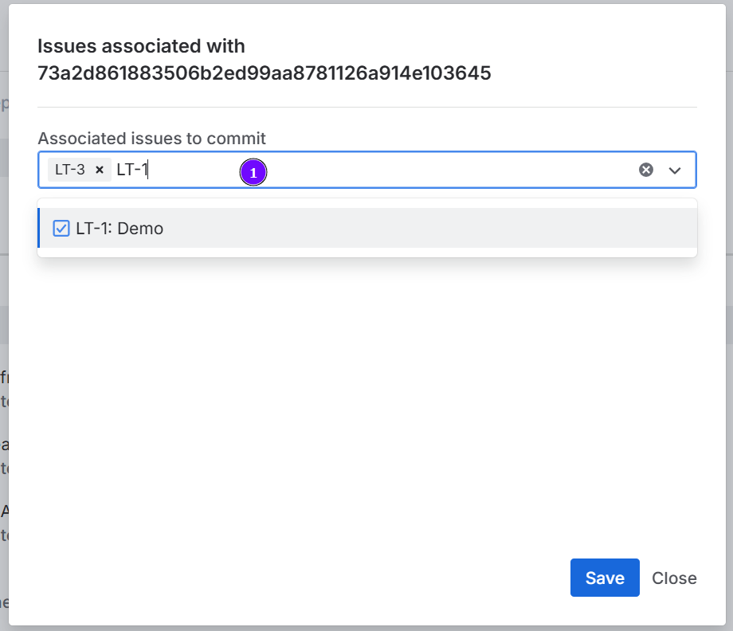This screenshot has width=733, height=631.
Task: Click the divider line under the dialog title
Action: point(366,107)
